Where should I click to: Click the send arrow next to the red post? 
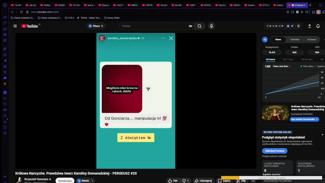(x=148, y=89)
